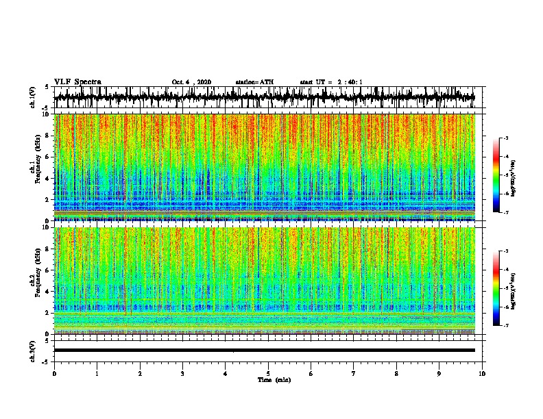Image resolution: width=543 pixels, height=419 pixels.
Task: Click time axis tick label "8"
Action: [x=396, y=374]
